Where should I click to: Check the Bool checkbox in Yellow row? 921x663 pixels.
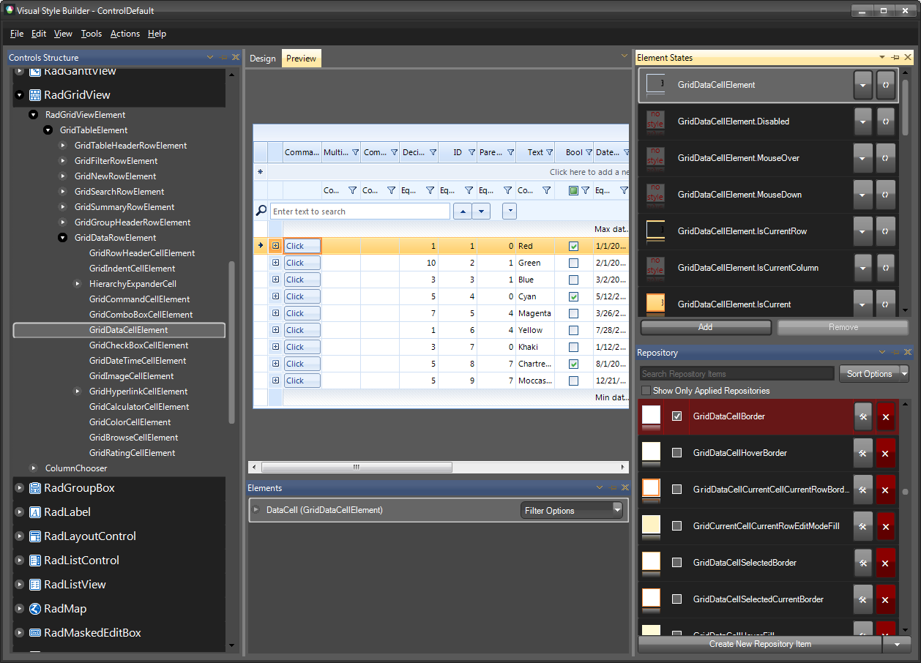coord(574,330)
